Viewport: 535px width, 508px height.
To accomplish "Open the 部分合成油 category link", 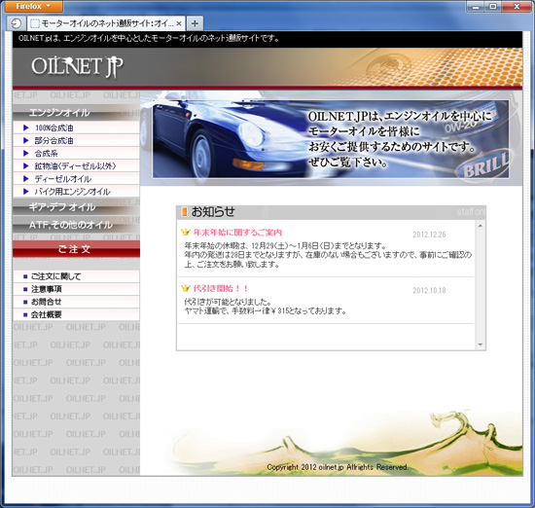I will (x=53, y=141).
